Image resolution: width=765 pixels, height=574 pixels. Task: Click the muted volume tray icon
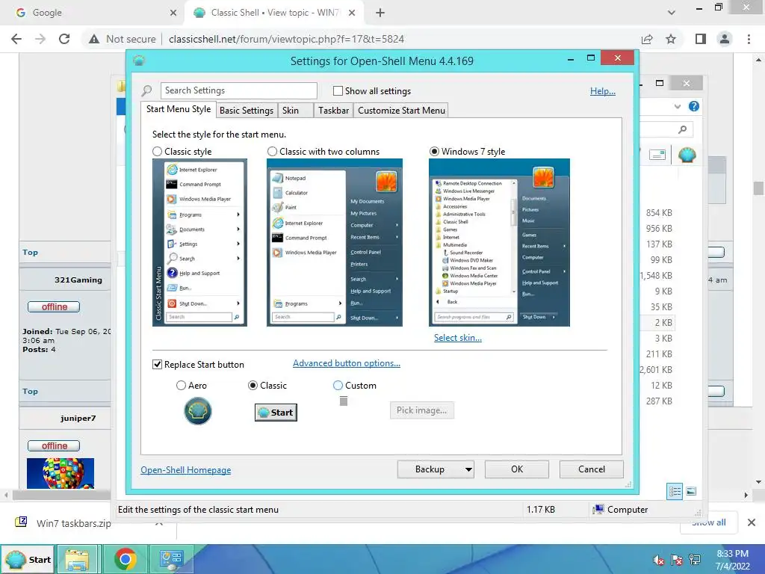point(659,560)
